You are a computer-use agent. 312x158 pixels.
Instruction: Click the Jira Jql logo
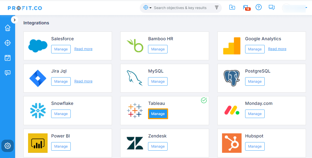[x=38, y=78]
